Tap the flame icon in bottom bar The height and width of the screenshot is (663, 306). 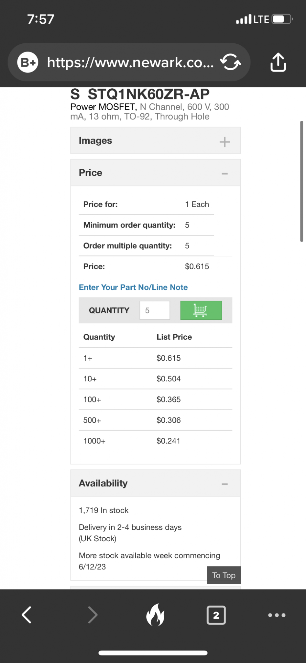click(x=155, y=615)
